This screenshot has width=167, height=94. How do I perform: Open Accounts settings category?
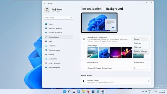(x=58, y=46)
